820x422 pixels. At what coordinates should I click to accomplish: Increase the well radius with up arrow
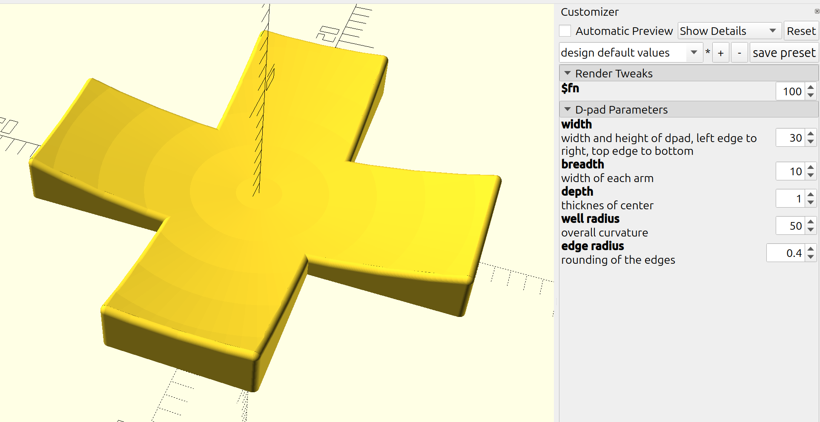[811, 222]
